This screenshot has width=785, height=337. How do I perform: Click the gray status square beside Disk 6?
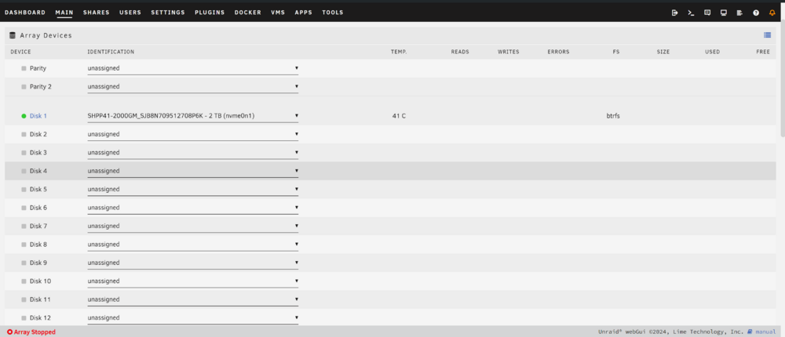point(24,208)
